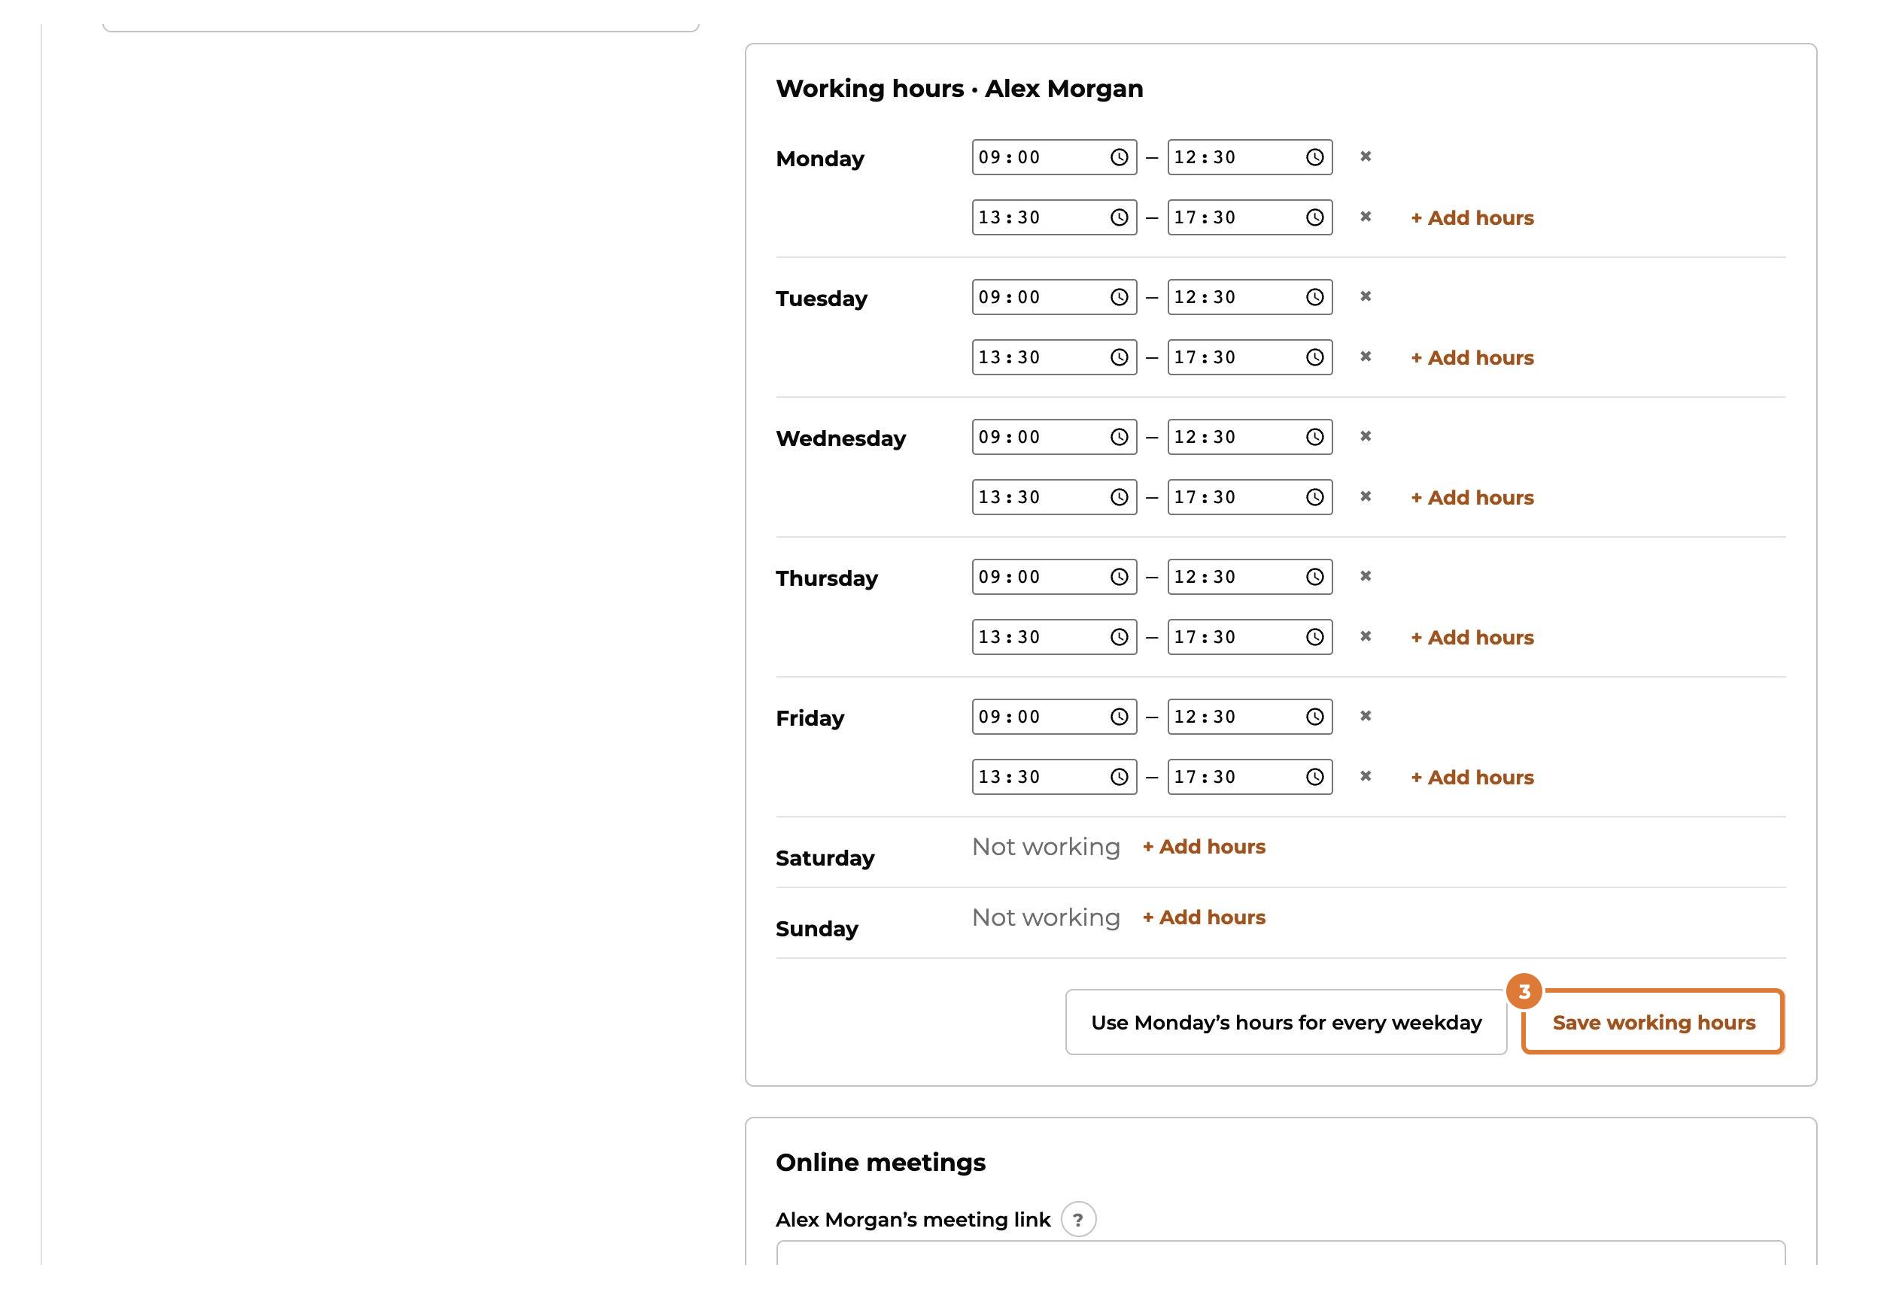Remove Wednesday's 13:30–17:30 time slot
The width and height of the screenshot is (1902, 1289).
1365,496
